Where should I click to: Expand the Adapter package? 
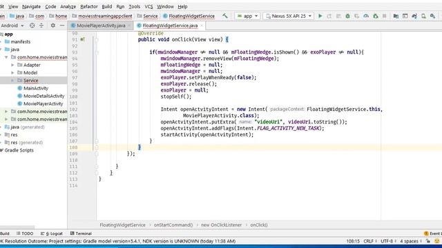(x=12, y=65)
